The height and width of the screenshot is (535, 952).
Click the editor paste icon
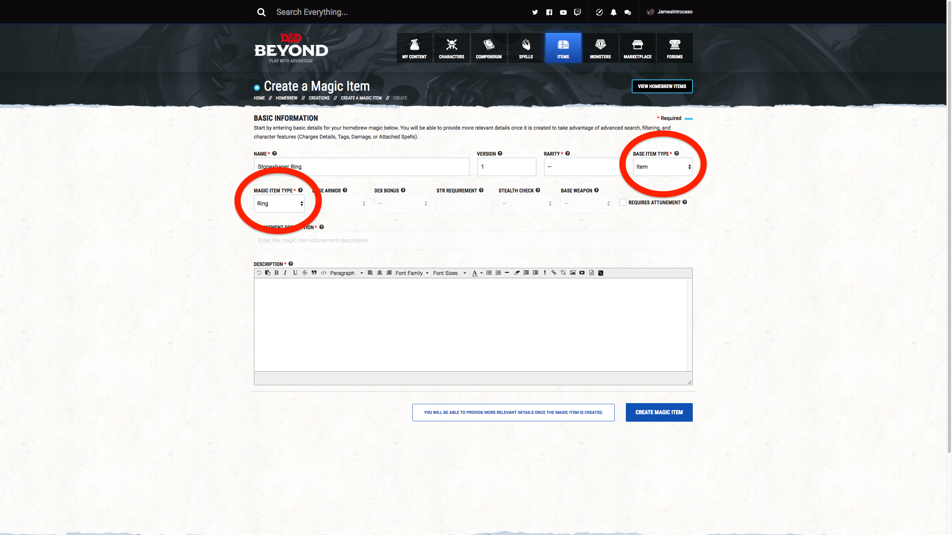point(268,273)
